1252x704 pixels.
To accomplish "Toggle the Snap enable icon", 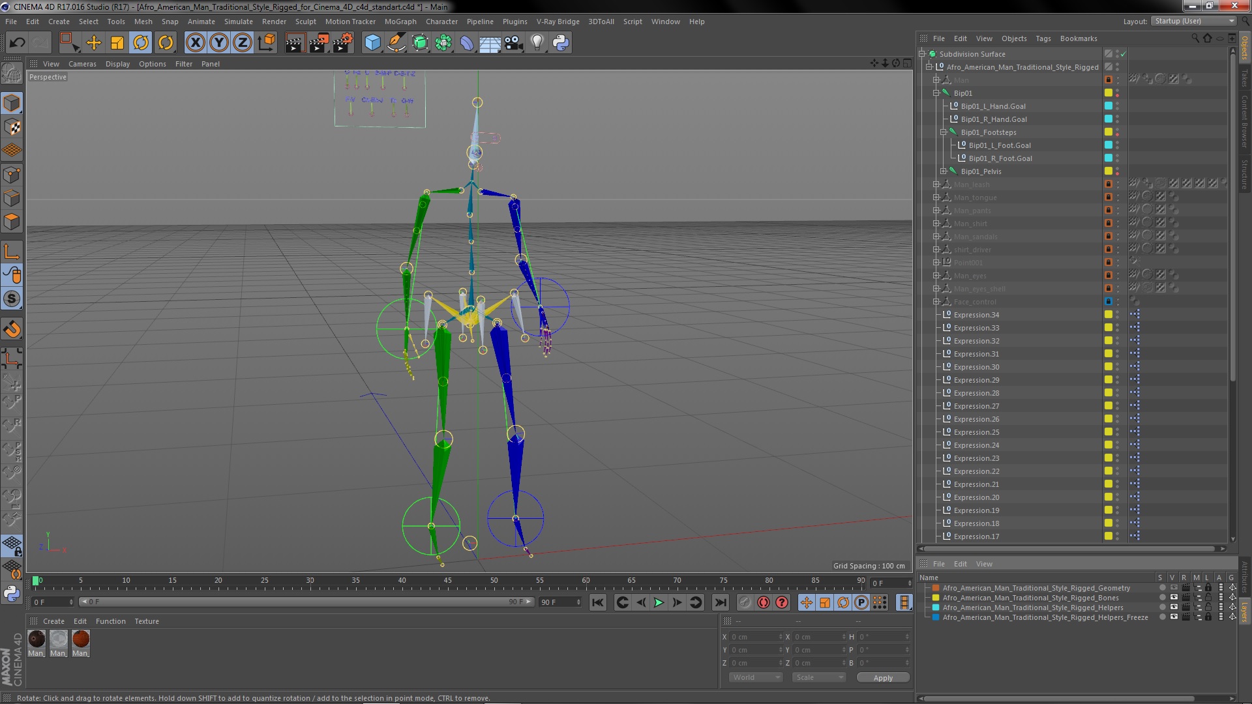I will coord(12,299).
